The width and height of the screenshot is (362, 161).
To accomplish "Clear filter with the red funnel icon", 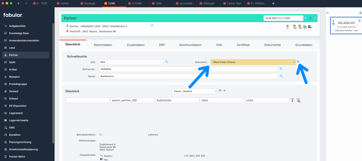I will 298,100.
